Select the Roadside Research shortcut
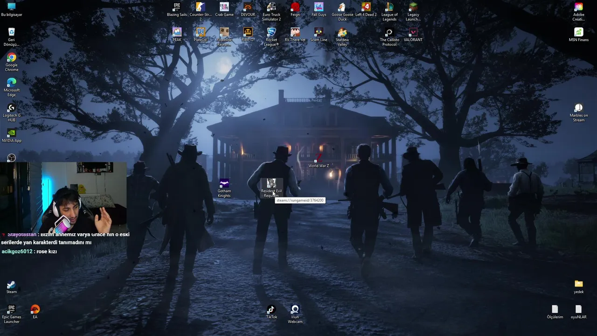The height and width of the screenshot is (336, 597). point(224,37)
